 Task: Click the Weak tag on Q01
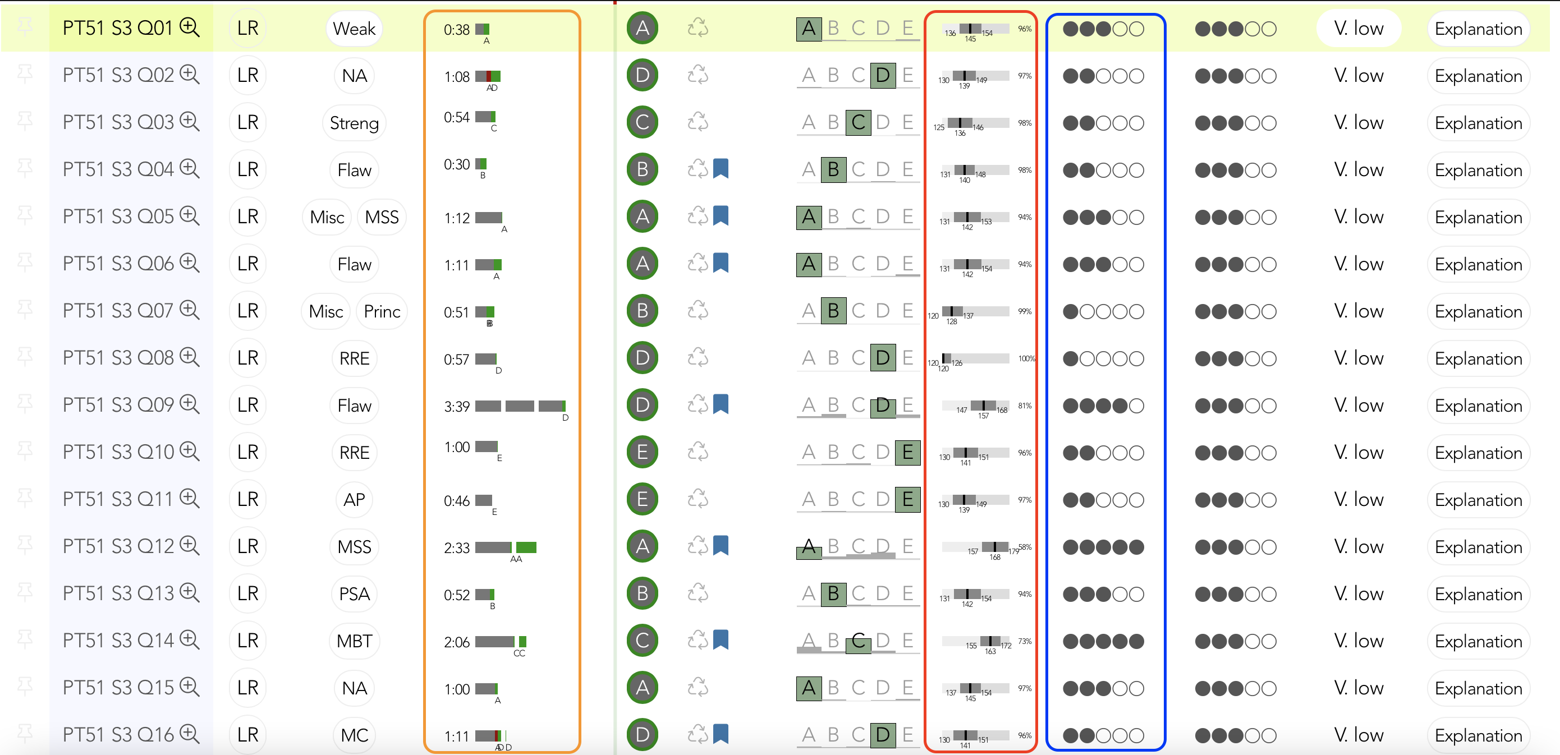(354, 29)
